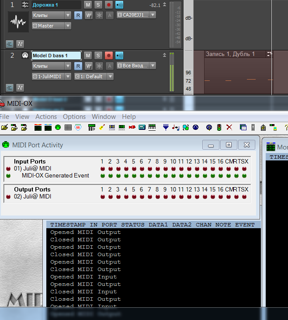Mute Дорожка 1 track

click(x=88, y=5)
